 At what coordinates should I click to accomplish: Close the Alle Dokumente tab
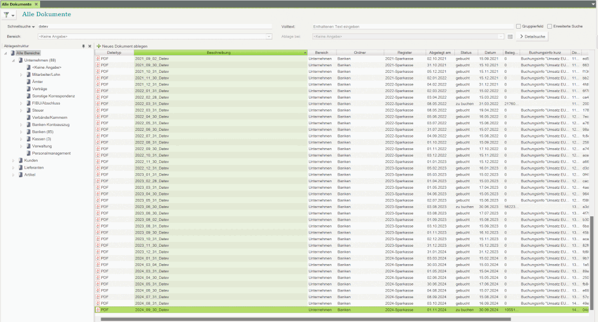coord(37,4)
